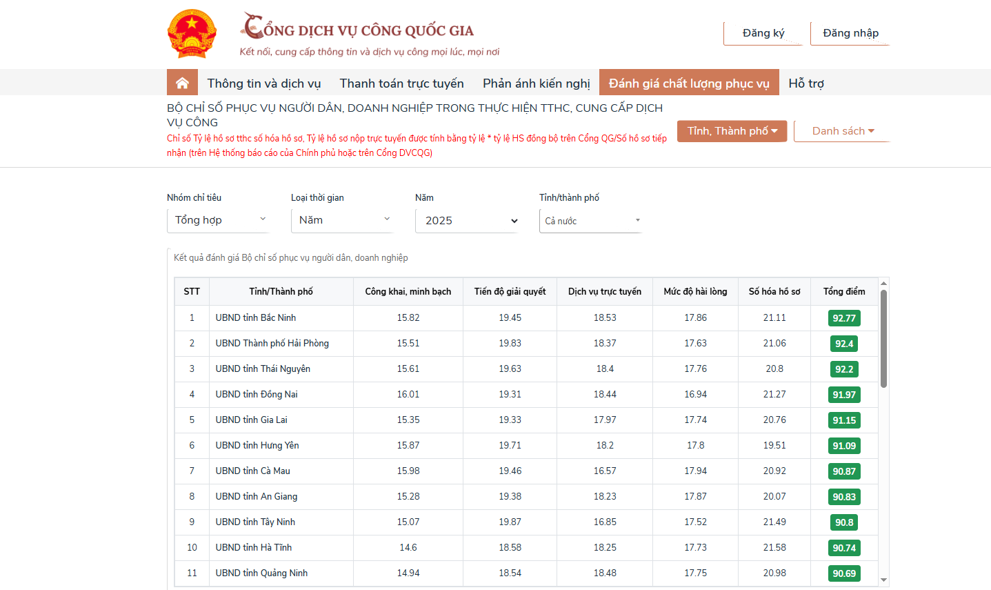Click the national emblem logo

click(x=192, y=34)
